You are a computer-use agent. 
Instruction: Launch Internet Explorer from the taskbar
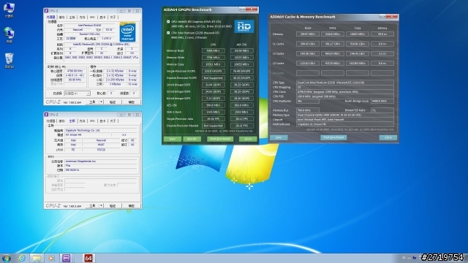(22, 258)
